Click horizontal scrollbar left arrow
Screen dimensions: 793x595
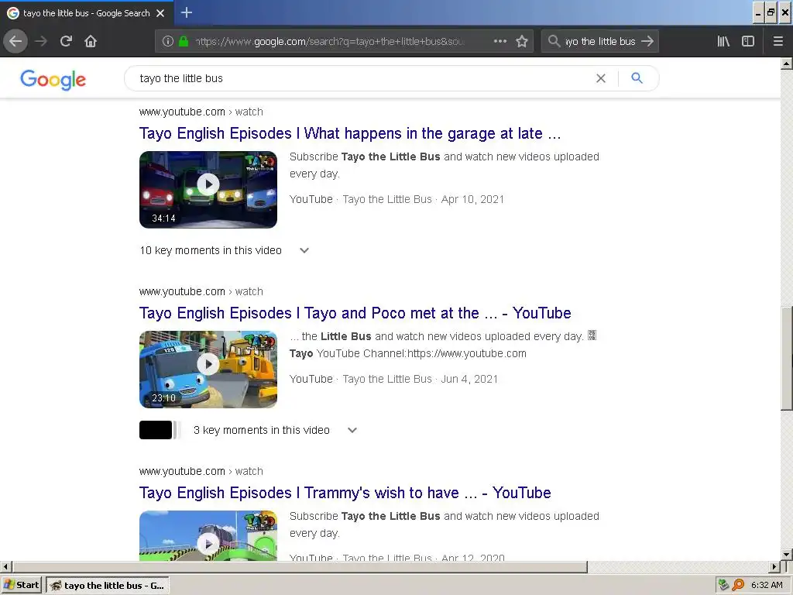(5, 566)
